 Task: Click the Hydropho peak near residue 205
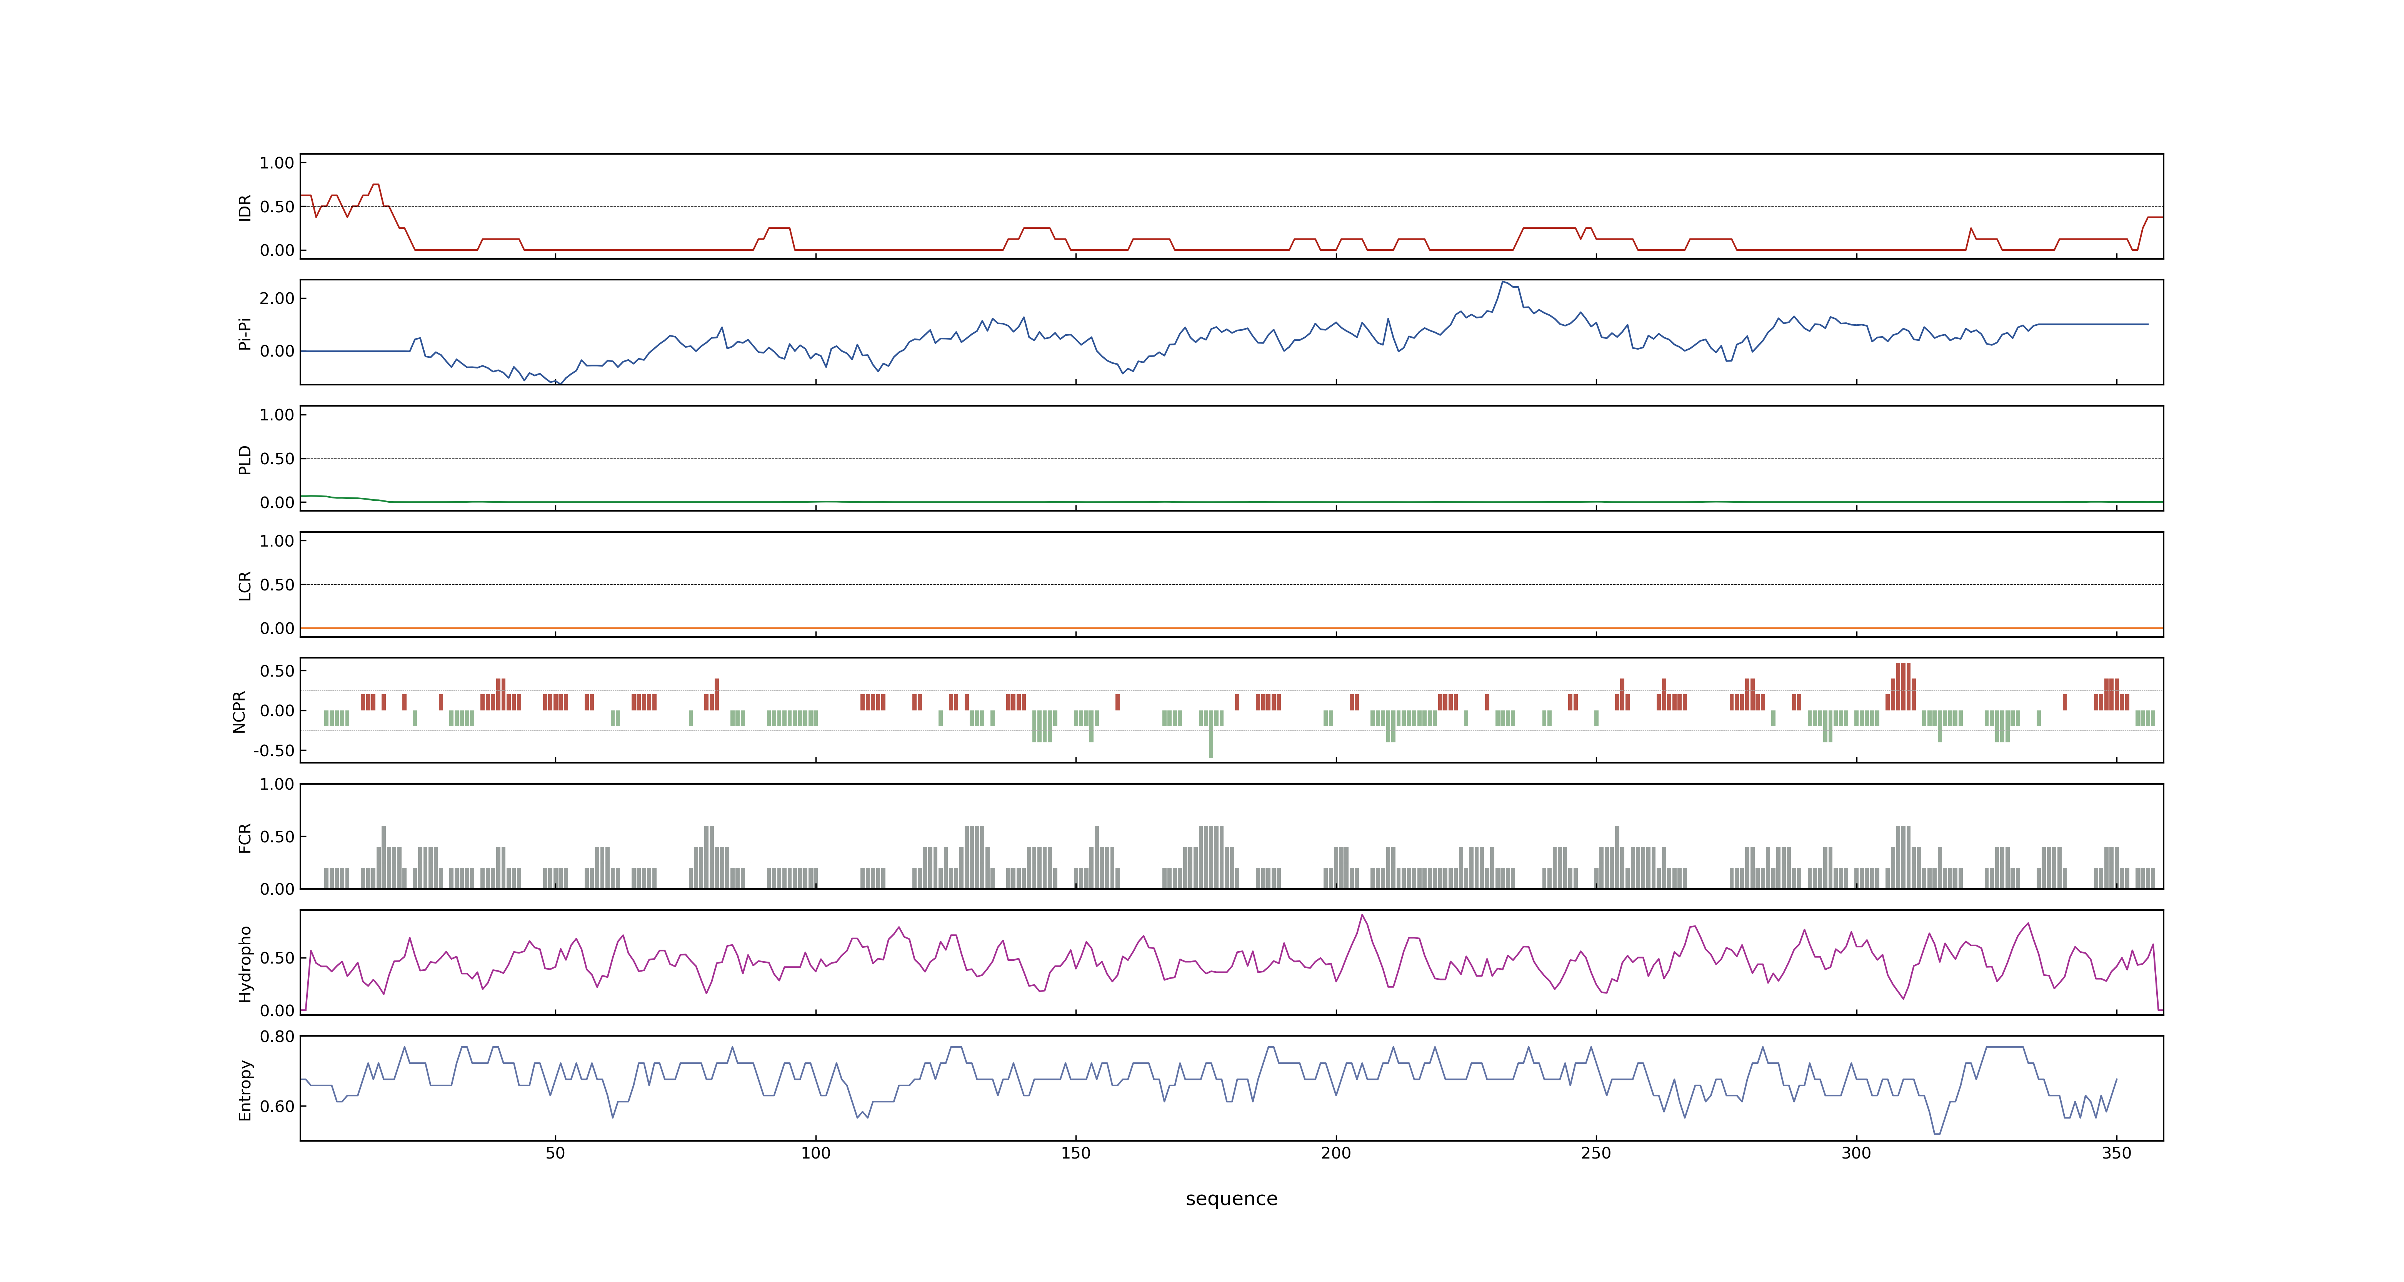click(1362, 915)
